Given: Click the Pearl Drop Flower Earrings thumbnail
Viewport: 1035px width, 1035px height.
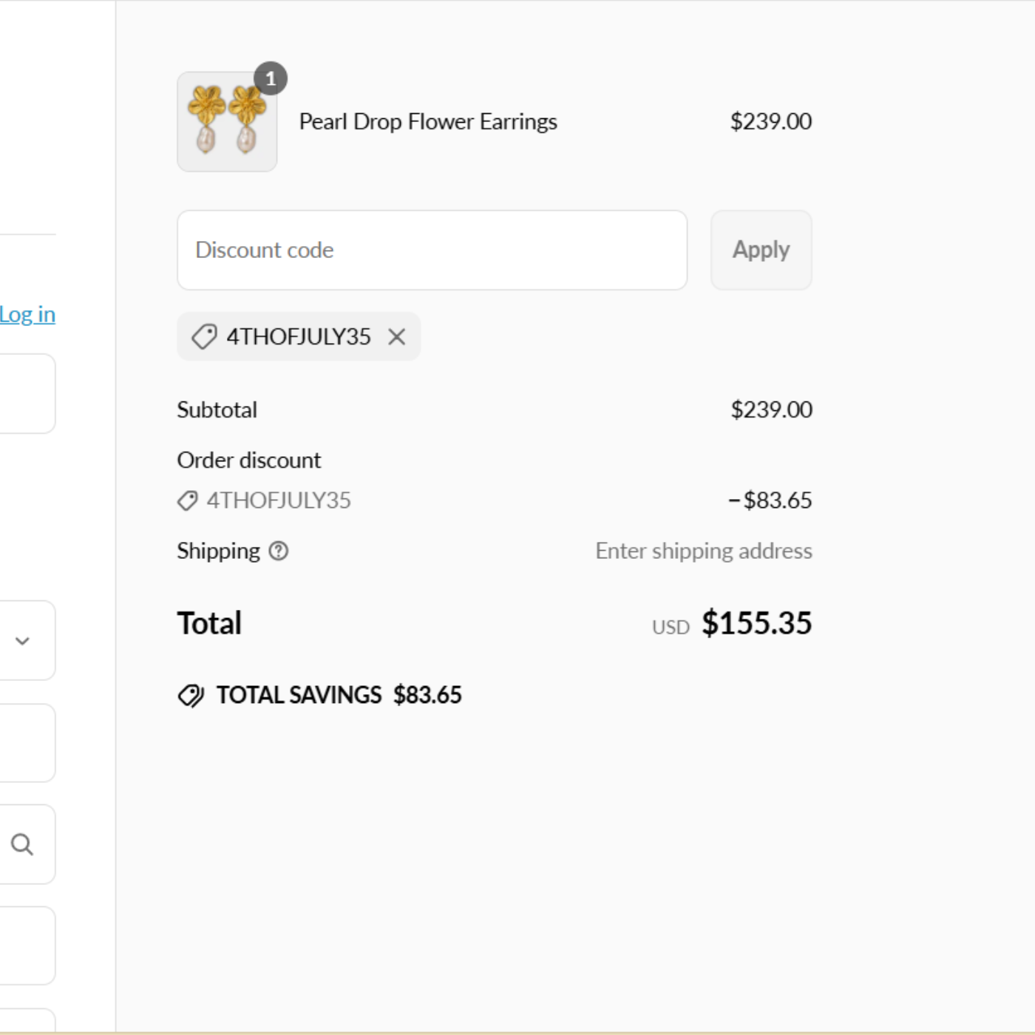Looking at the screenshot, I should coord(227,122).
